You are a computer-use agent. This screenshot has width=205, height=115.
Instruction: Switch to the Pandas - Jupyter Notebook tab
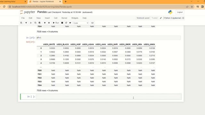[x=43, y=2]
